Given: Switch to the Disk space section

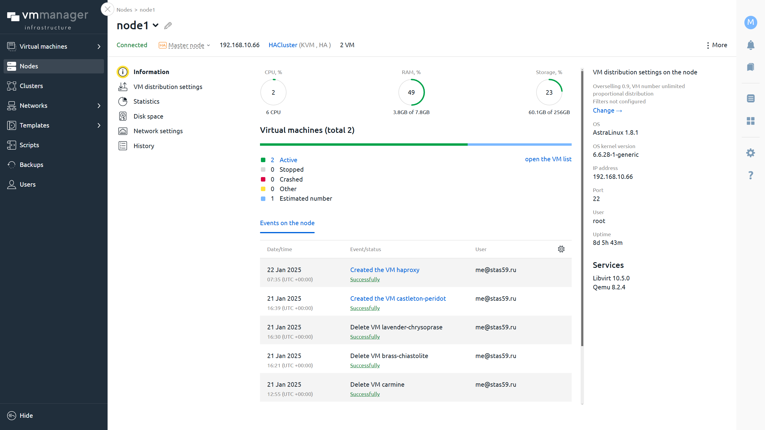Looking at the screenshot, I should (148, 116).
